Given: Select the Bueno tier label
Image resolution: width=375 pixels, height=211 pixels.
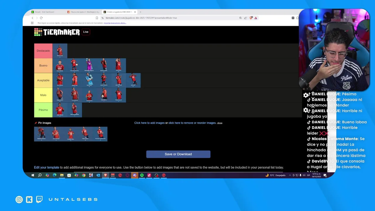Looking at the screenshot, I should [x=43, y=66].
